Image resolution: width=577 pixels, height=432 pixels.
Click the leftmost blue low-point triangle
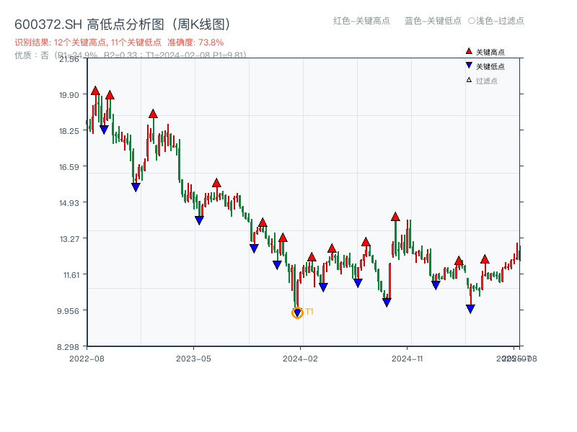click(x=104, y=130)
